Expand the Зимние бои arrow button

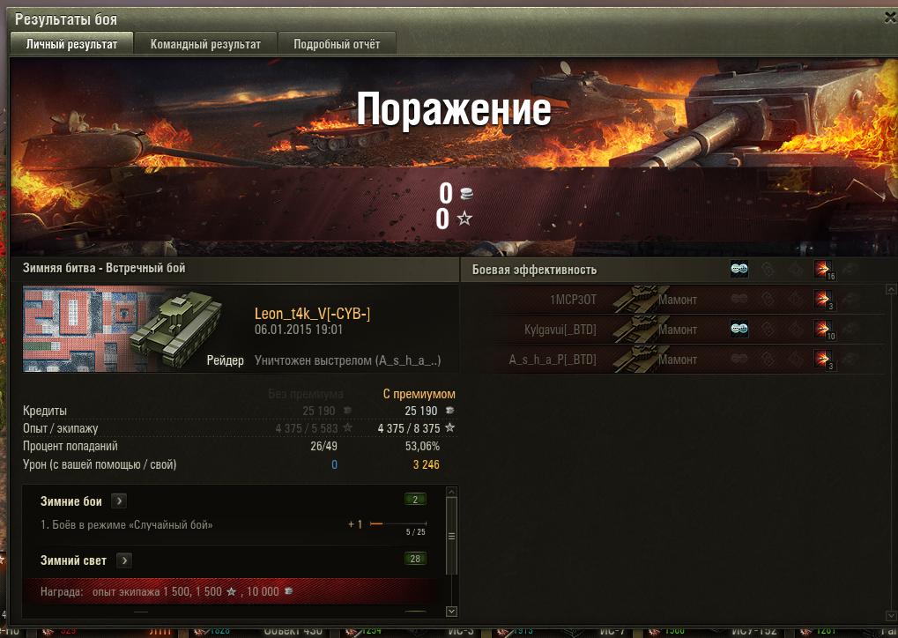pos(119,501)
